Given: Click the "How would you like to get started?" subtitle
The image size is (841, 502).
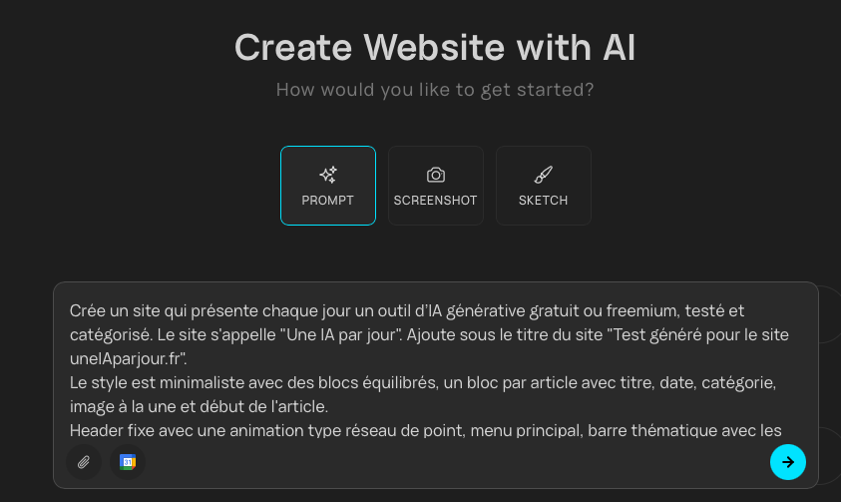Looking at the screenshot, I should coord(435,90).
